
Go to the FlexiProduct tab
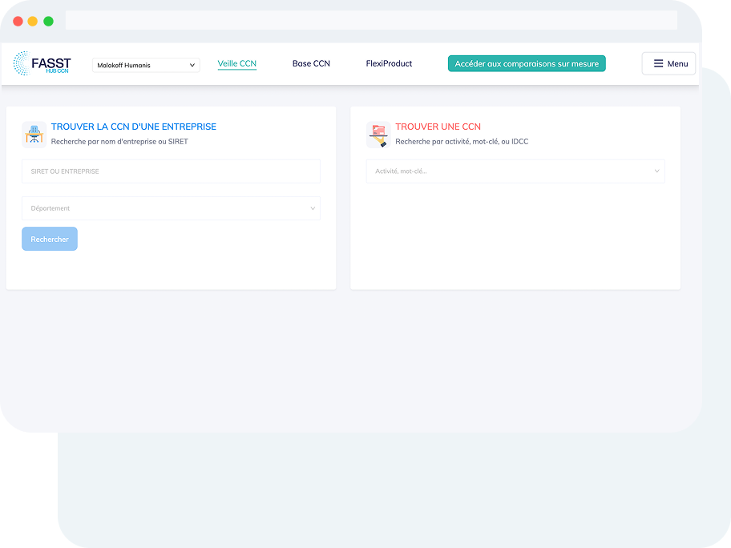point(389,63)
